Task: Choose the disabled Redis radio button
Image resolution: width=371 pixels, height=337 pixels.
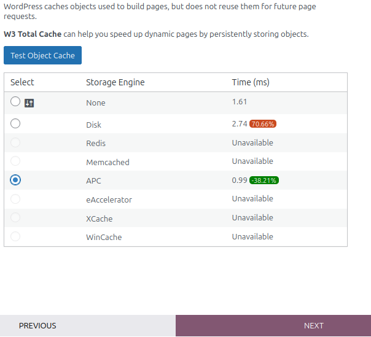Action: [x=15, y=142]
